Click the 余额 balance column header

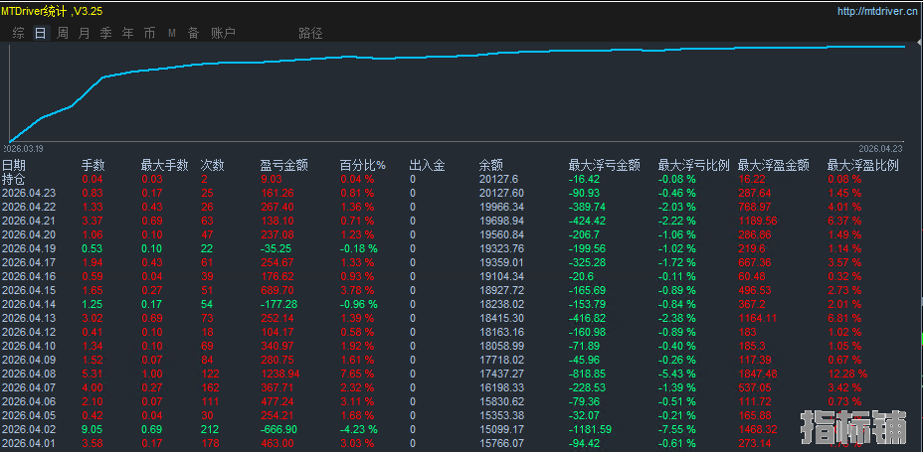pyautogui.click(x=491, y=165)
